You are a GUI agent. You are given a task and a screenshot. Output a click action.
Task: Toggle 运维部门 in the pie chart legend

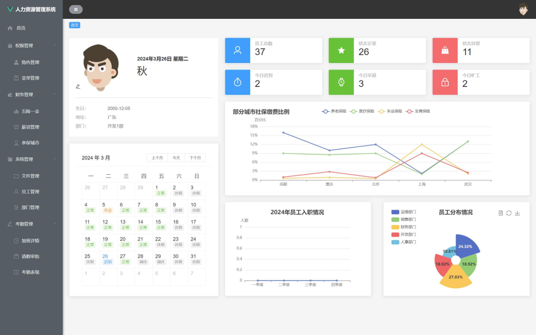[403, 212]
